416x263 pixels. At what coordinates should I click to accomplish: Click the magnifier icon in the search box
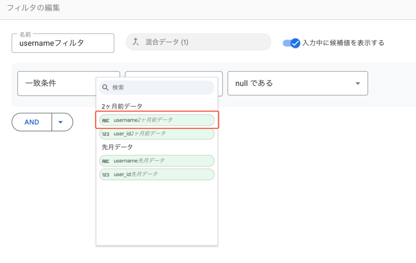point(105,87)
